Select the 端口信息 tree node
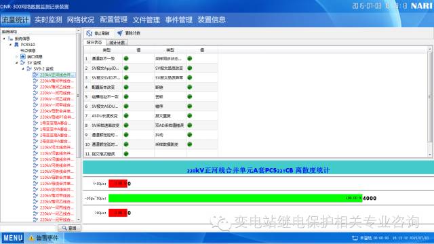Viewport: 434px width, 244px height. (x=35, y=56)
